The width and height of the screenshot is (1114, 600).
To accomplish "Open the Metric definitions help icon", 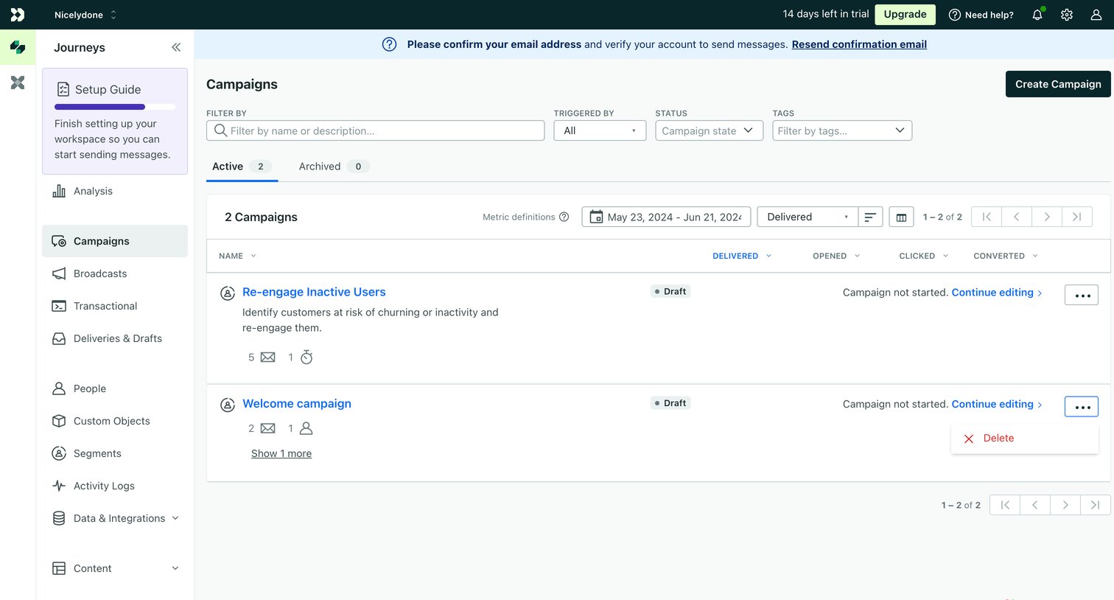I will (x=564, y=217).
